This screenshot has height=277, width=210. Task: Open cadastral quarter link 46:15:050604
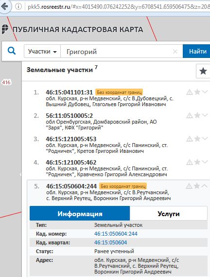point(110,242)
